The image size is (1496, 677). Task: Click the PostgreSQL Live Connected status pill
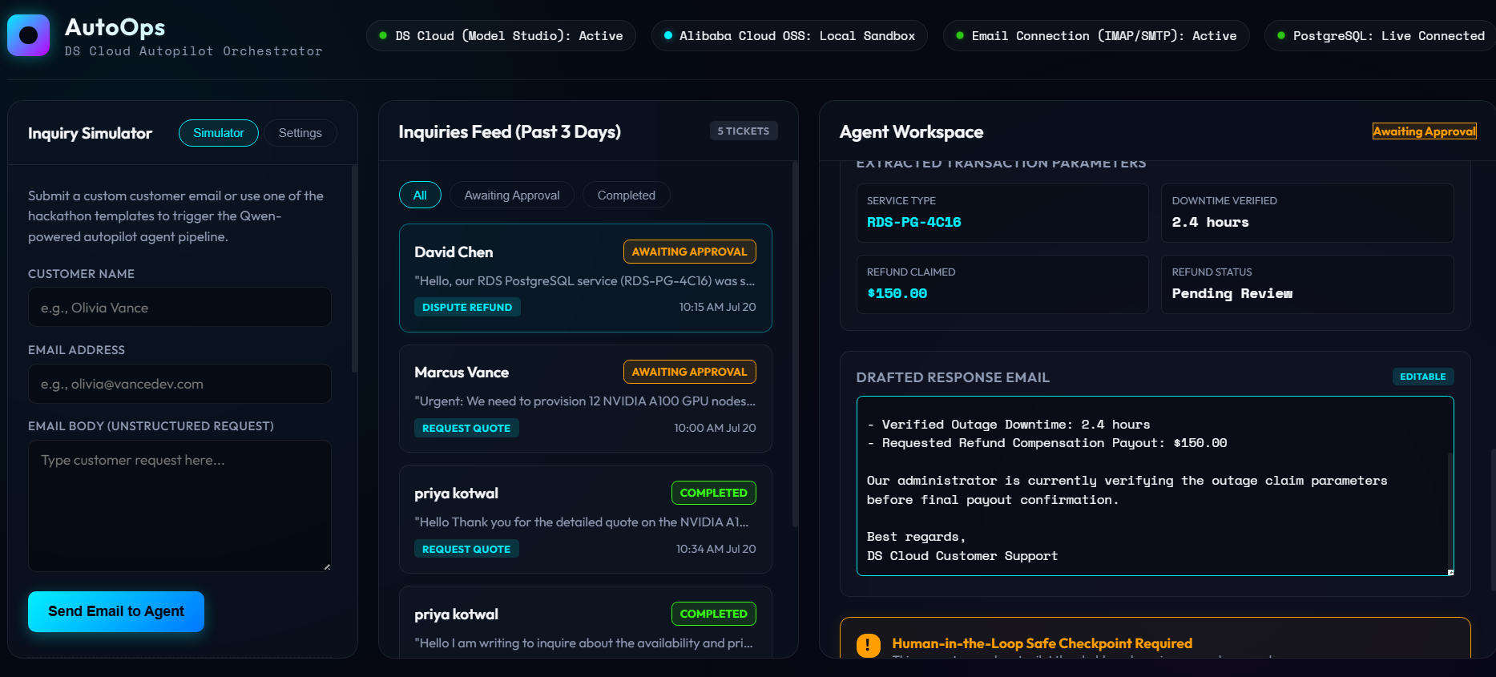1380,36
